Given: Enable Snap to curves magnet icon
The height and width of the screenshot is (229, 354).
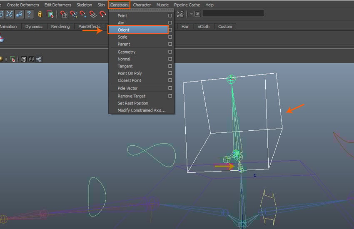Looking at the screenshot, I should tap(74, 14).
